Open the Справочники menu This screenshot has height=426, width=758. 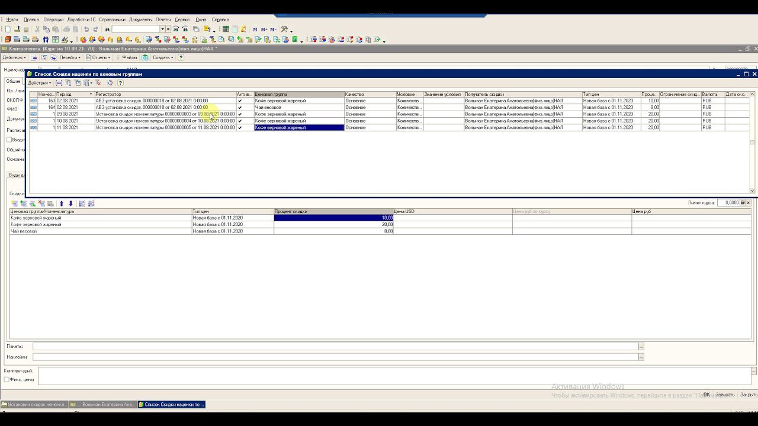tap(112, 20)
